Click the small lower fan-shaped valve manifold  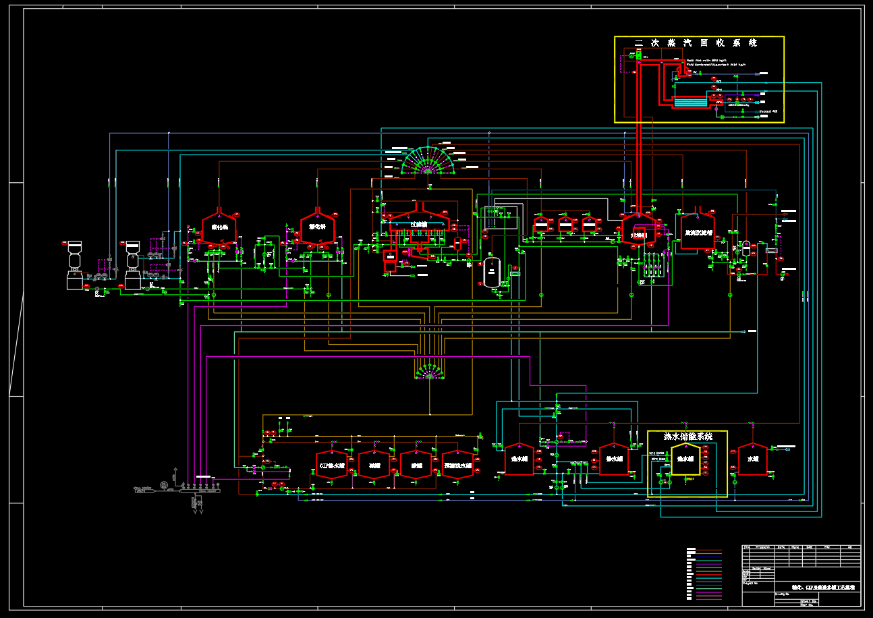428,371
